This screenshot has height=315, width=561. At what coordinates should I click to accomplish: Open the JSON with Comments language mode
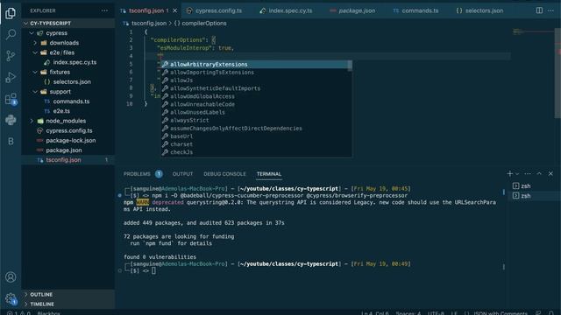coord(501,313)
